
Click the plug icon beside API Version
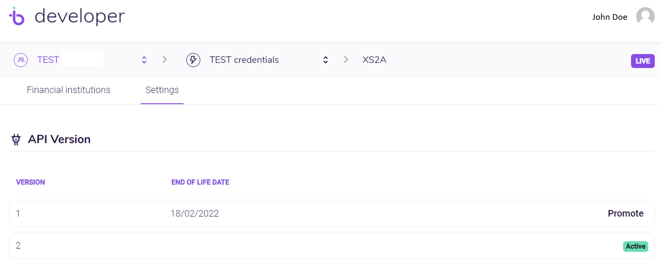pos(16,139)
